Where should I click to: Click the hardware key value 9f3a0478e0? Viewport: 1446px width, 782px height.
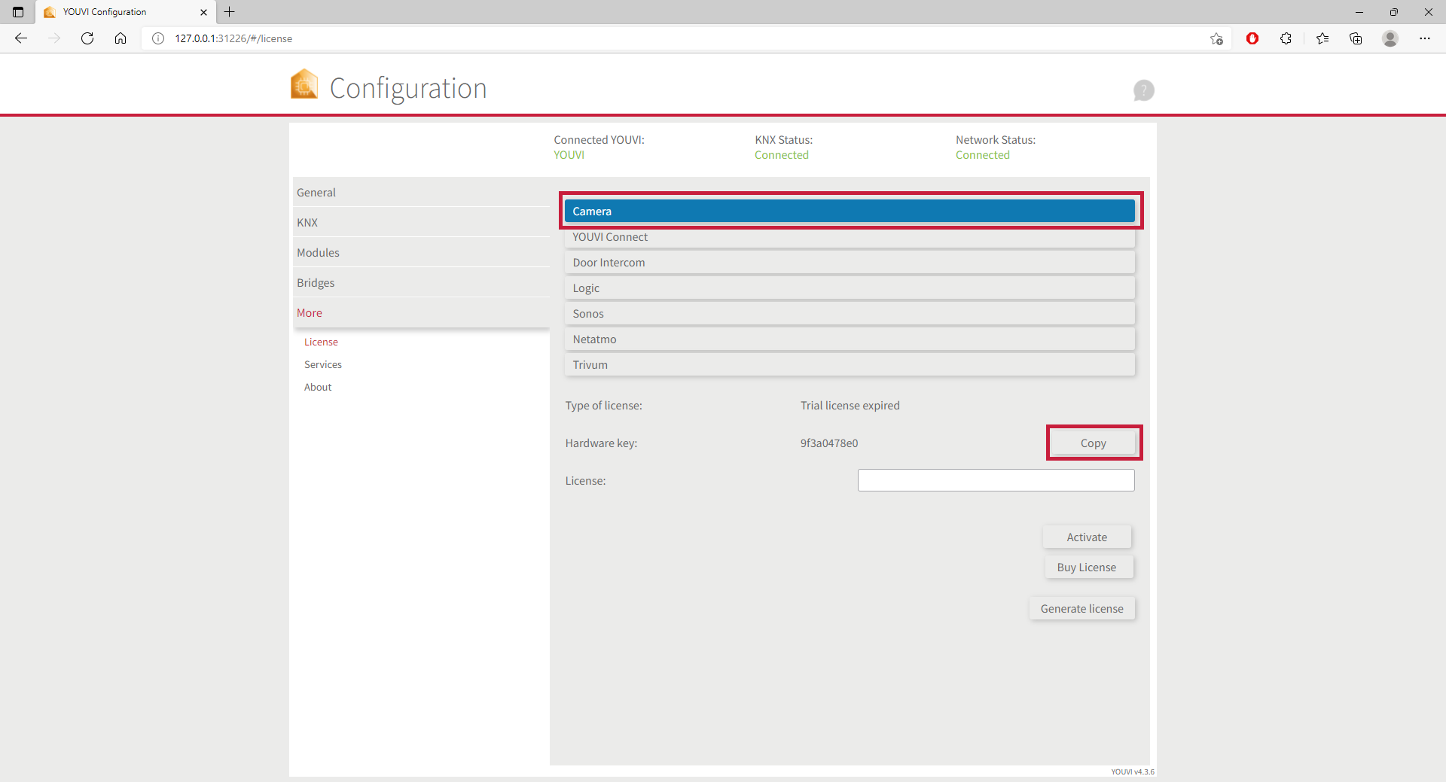(829, 443)
